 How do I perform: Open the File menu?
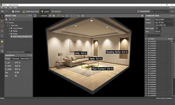2,7
